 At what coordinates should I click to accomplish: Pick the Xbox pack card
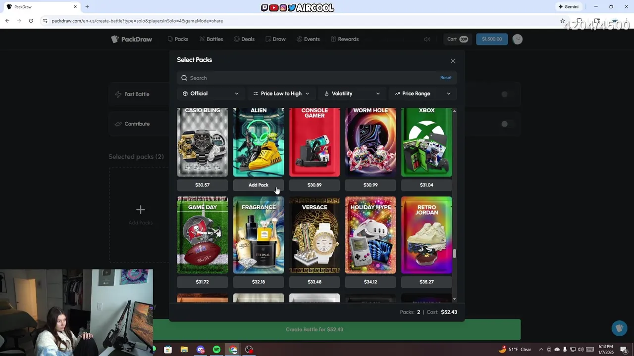pos(426,142)
